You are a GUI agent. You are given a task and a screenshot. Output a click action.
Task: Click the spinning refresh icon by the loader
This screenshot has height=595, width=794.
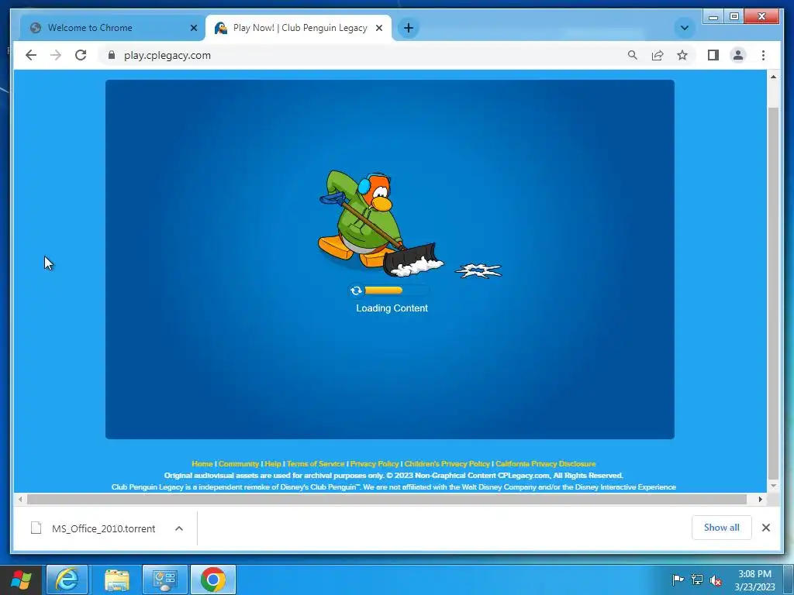click(x=356, y=291)
